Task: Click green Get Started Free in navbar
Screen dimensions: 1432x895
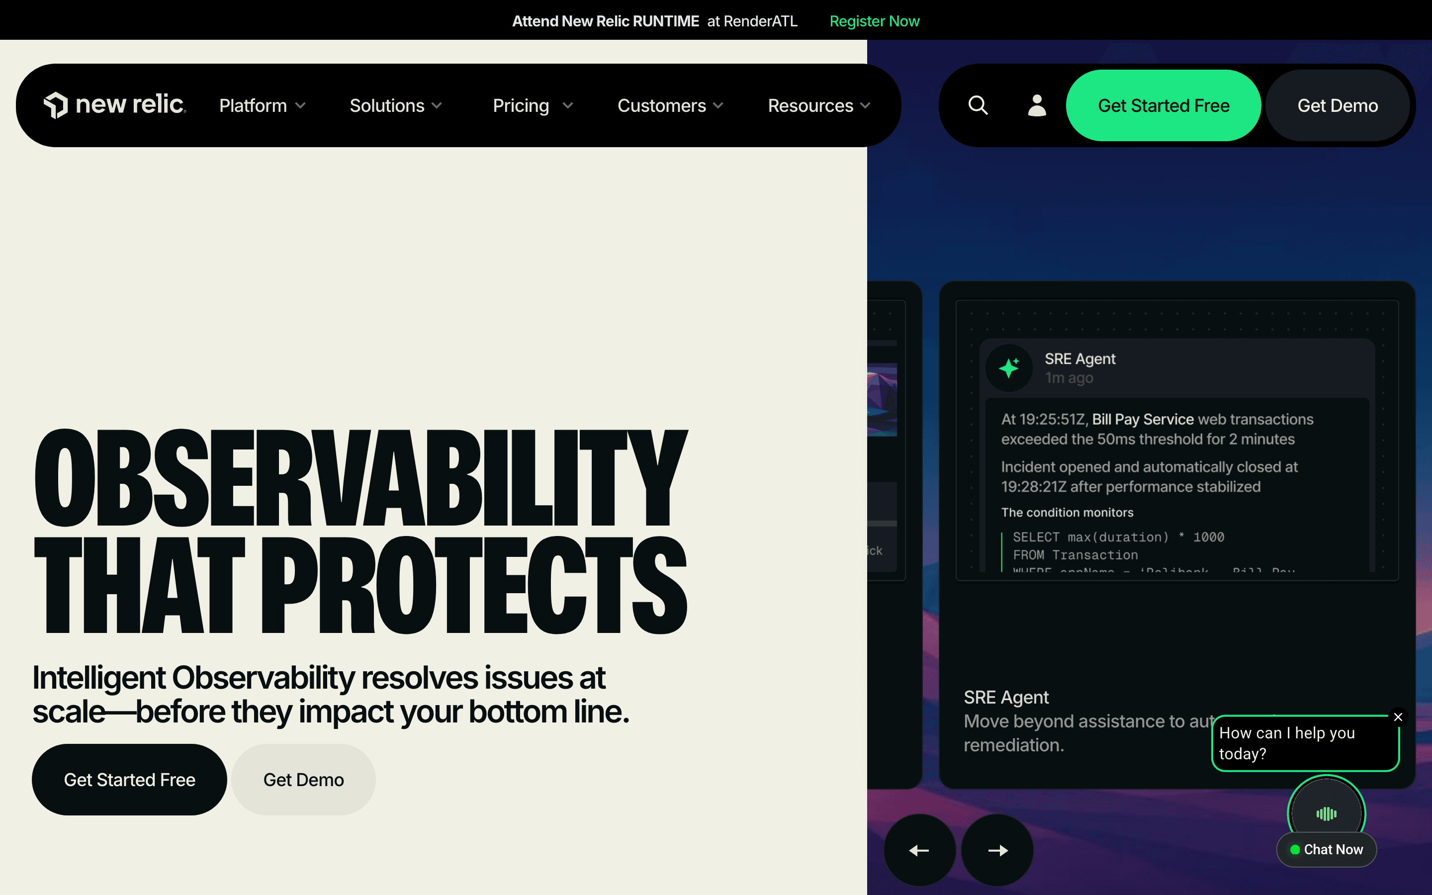Action: pyautogui.click(x=1163, y=105)
